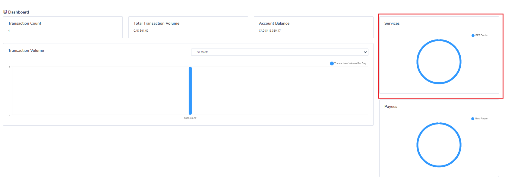Click the Dashboard icon beside the heading
Screen dimensions: 505x186
tap(5, 12)
